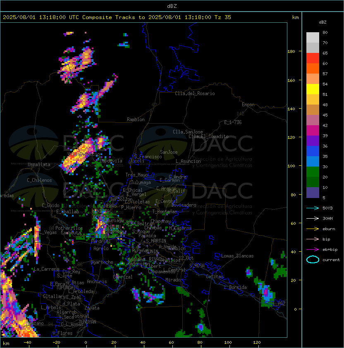The height and width of the screenshot is (348, 344).
Task: Click the pink bip arrow in legend
Action: pos(313,239)
